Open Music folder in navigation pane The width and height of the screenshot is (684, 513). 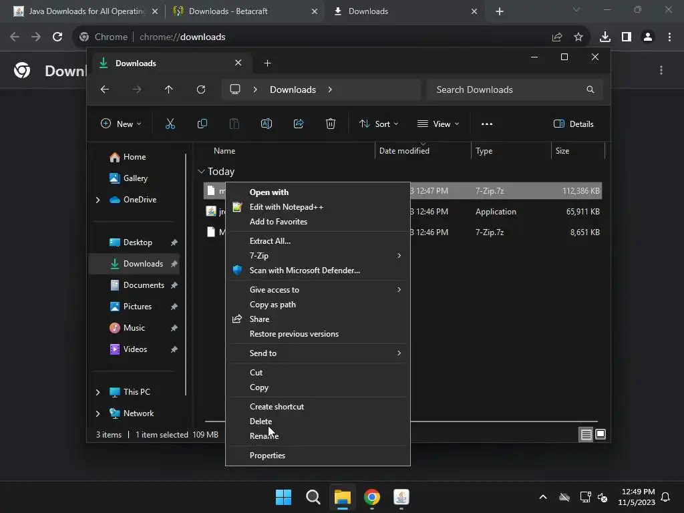click(x=134, y=328)
